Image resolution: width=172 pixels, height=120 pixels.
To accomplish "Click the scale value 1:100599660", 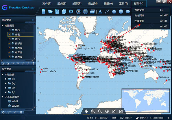I will click(157, 118).
